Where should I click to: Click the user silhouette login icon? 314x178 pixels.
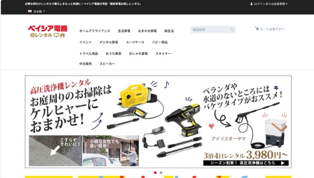[x=252, y=4]
